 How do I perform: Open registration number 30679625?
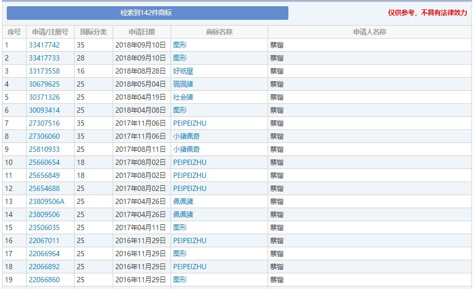click(44, 84)
